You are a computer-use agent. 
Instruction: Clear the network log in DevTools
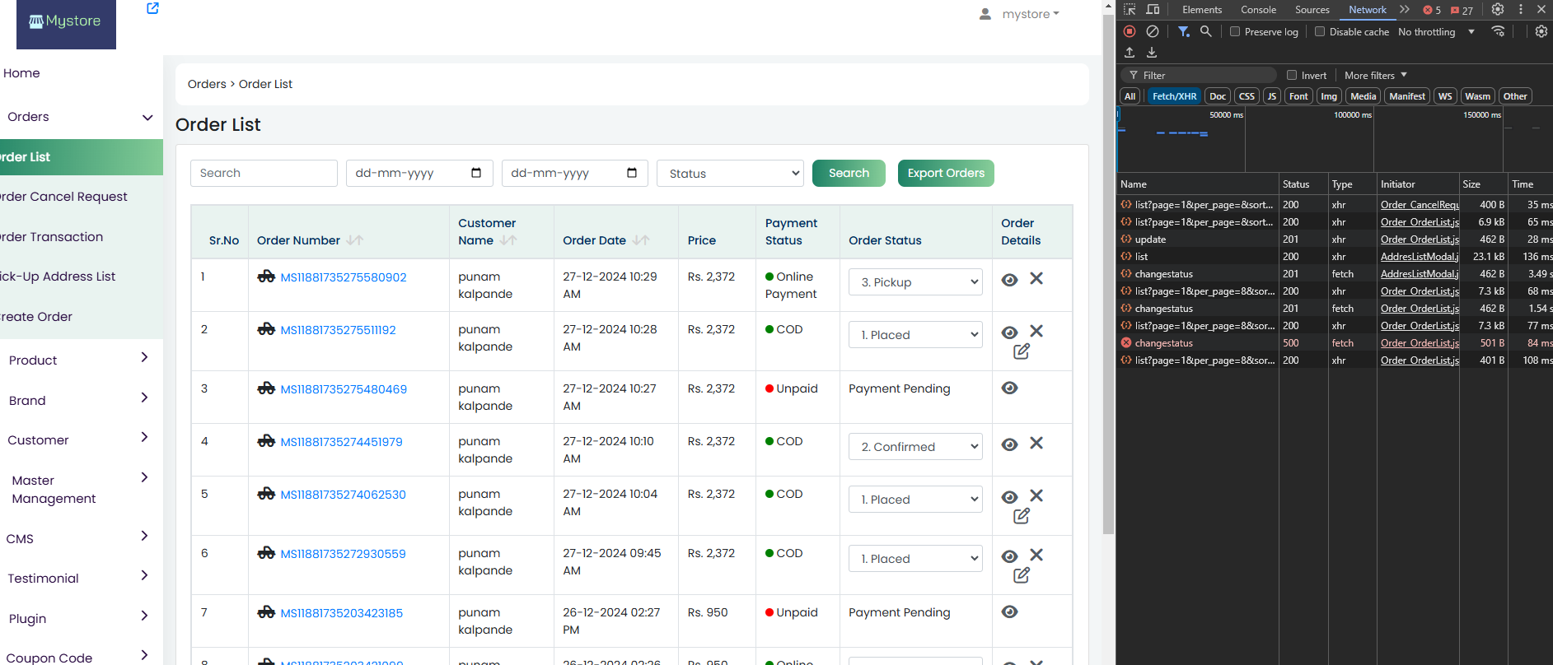[1153, 31]
